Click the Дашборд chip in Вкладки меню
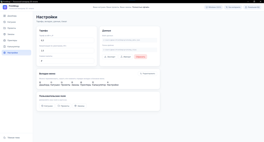This screenshot has height=142, width=264. coord(44,84)
